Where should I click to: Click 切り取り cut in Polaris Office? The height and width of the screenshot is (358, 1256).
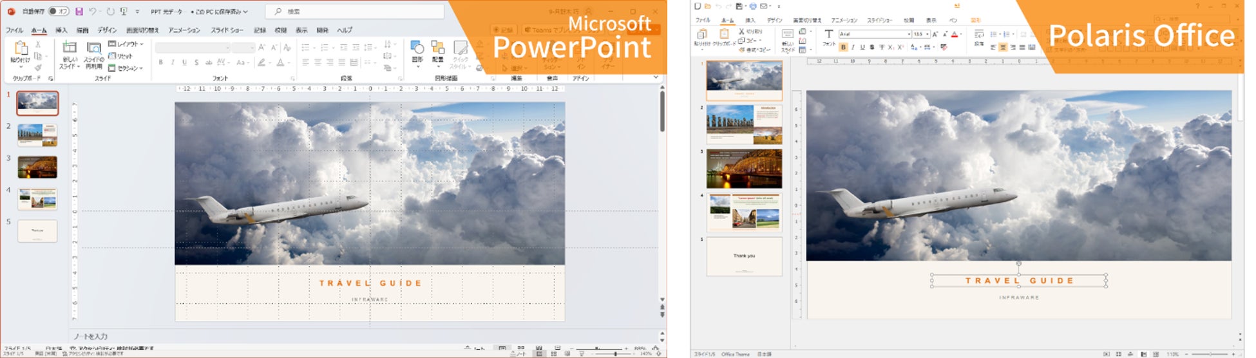(752, 32)
